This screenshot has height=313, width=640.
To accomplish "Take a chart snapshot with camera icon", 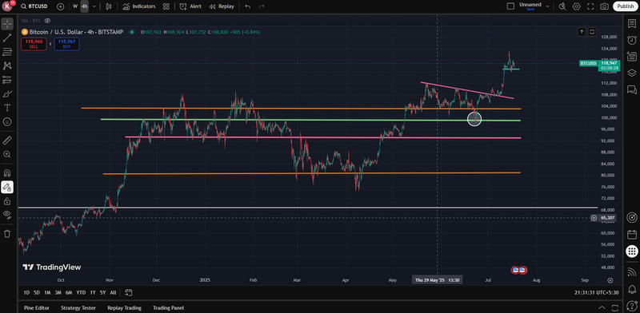I will click(605, 6).
